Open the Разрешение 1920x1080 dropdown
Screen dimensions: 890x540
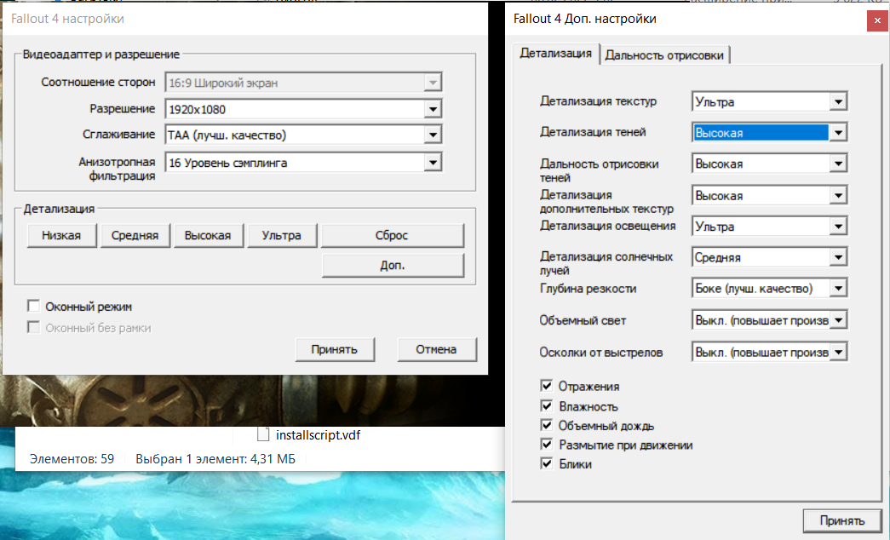(433, 109)
